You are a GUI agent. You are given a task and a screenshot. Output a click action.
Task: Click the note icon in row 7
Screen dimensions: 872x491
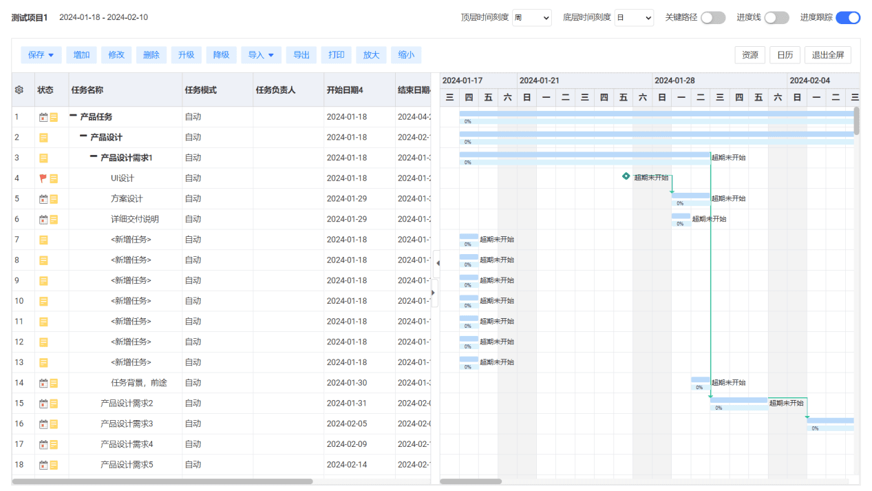(x=43, y=240)
